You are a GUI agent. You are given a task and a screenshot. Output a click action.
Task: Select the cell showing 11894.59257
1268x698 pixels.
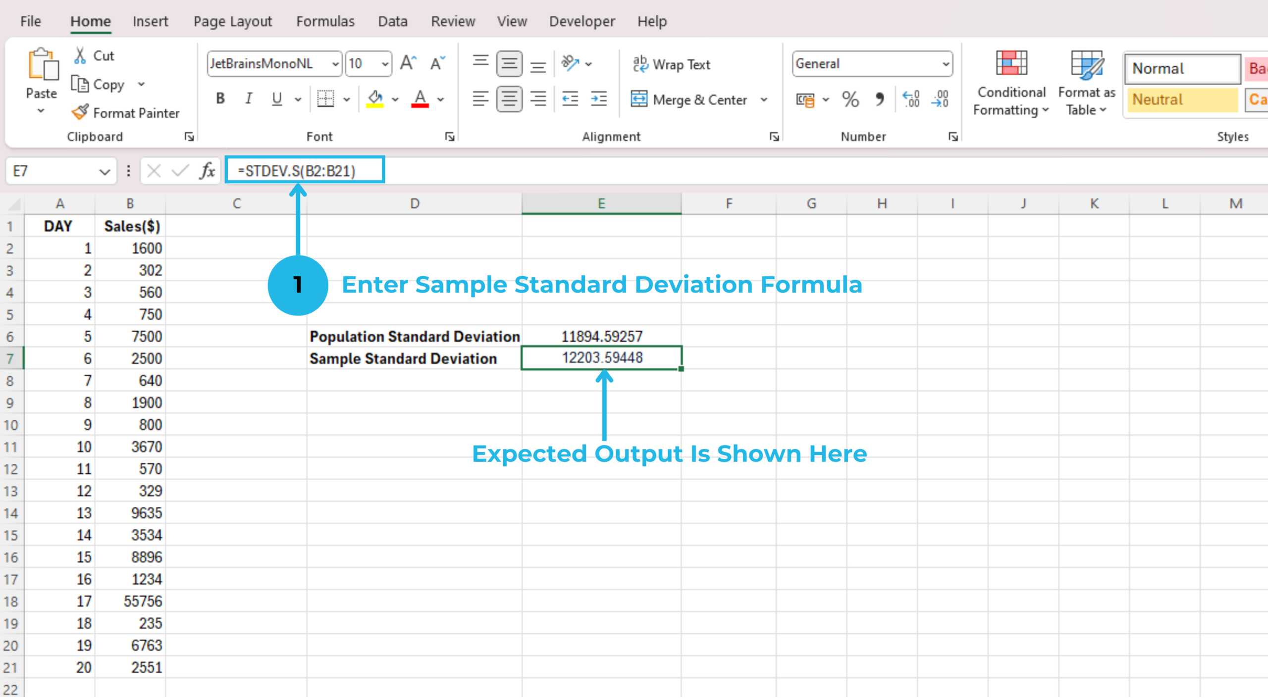point(601,336)
